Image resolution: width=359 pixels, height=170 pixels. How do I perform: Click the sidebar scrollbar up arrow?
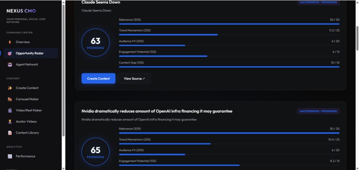point(63,2)
